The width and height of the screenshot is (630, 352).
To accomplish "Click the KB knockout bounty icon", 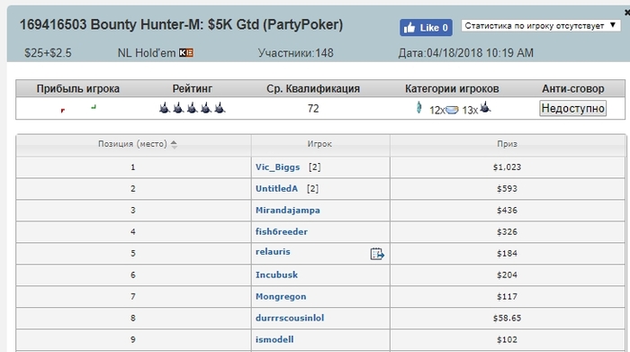I will click(186, 52).
